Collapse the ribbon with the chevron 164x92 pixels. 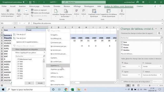tap(162, 19)
